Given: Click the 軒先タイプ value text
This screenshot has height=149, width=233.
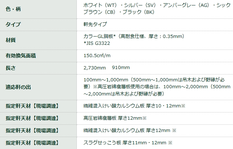Looking at the screenshot, I should pyautogui.click(x=95, y=24).
